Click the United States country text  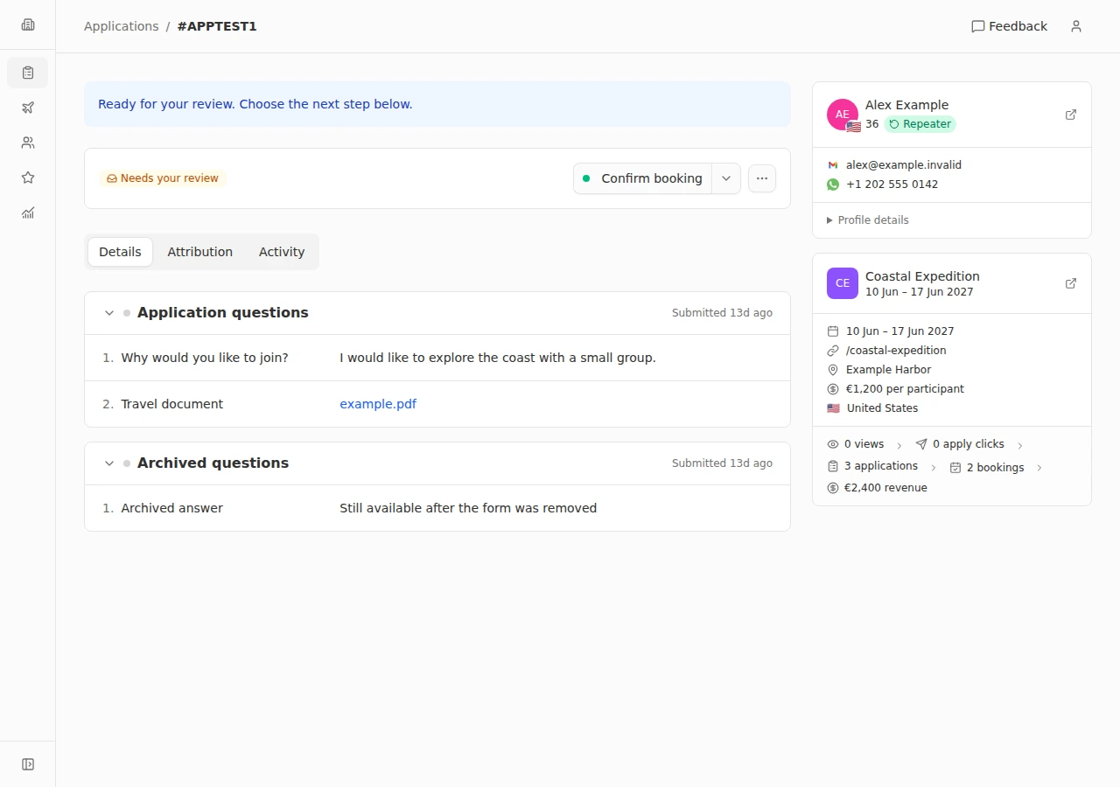(x=882, y=408)
